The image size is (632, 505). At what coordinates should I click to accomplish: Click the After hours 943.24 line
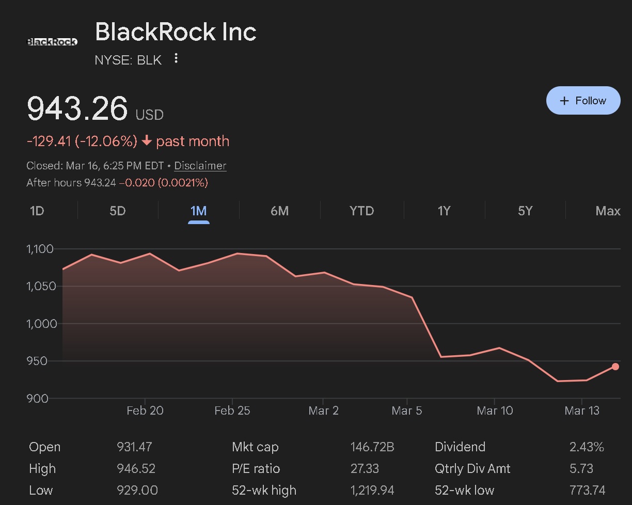117,182
